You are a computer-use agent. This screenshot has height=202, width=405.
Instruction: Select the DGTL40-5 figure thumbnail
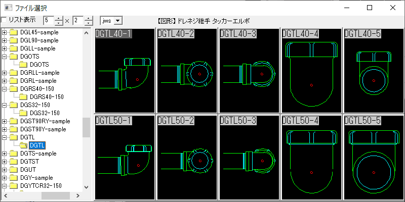pos(374,71)
